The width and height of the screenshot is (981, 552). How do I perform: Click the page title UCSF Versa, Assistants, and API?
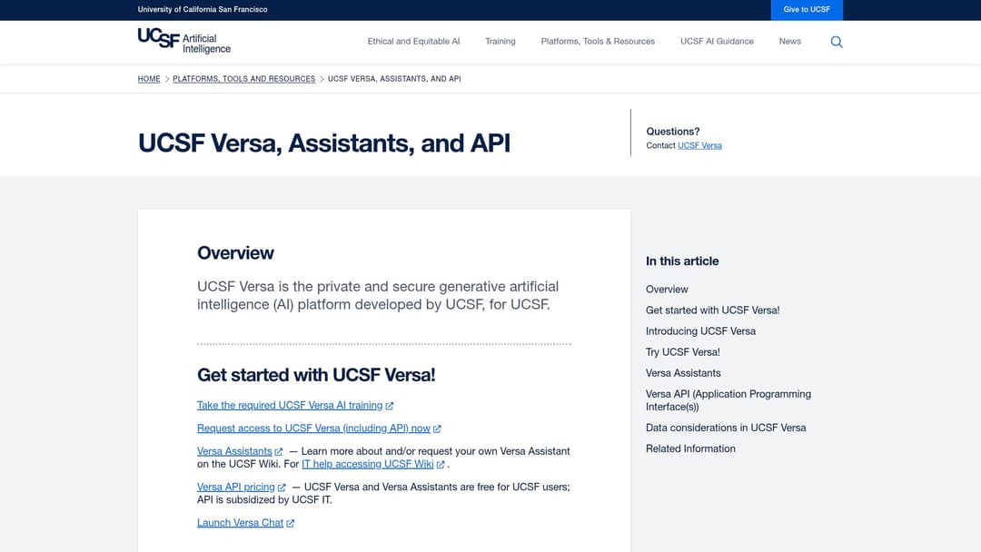pos(324,143)
